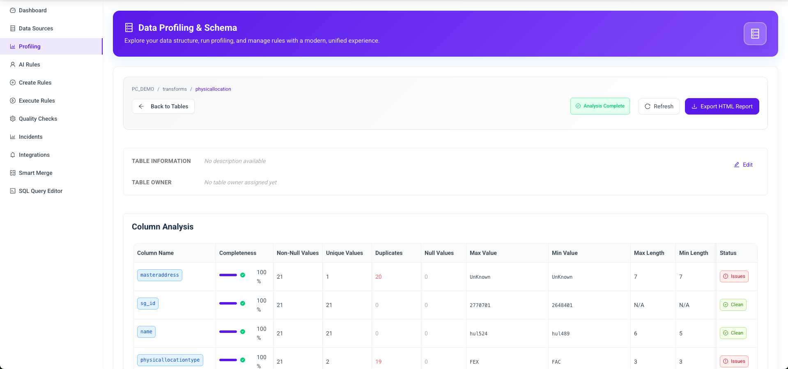Click the Data Sources sidebar icon
This screenshot has height=369, width=788.
tap(13, 28)
